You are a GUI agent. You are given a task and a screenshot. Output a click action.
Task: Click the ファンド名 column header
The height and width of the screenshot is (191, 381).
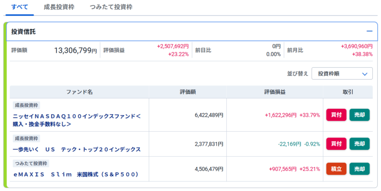pyautogui.click(x=79, y=92)
